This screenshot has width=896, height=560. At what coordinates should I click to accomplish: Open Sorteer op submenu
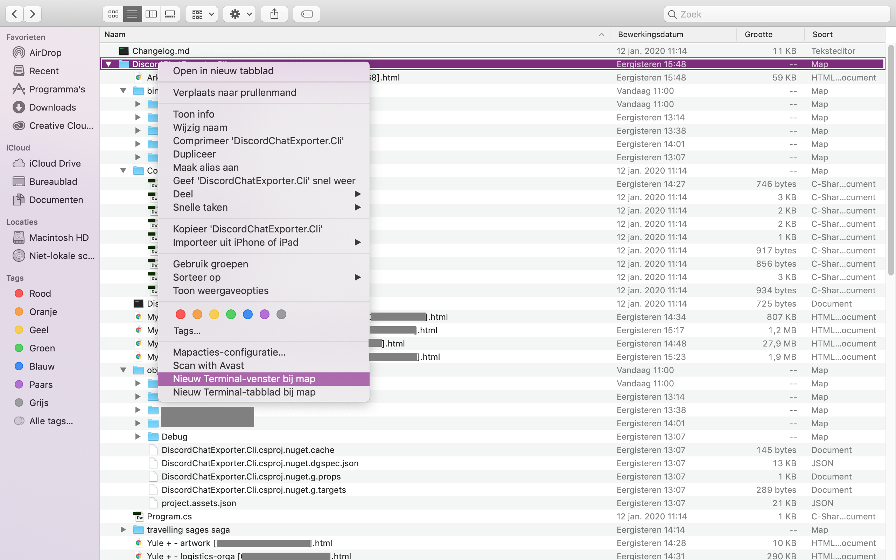coord(264,278)
